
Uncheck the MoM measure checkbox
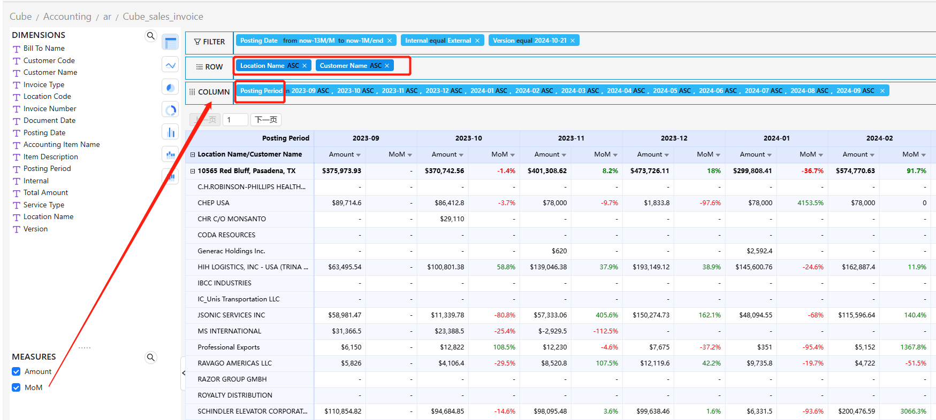(x=16, y=387)
